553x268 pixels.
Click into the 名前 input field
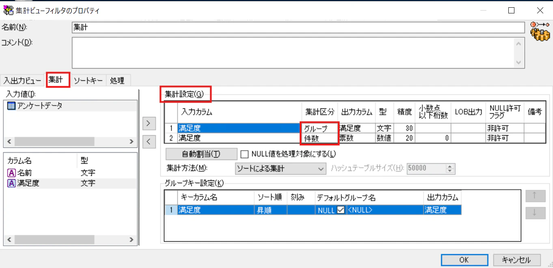[298, 28]
